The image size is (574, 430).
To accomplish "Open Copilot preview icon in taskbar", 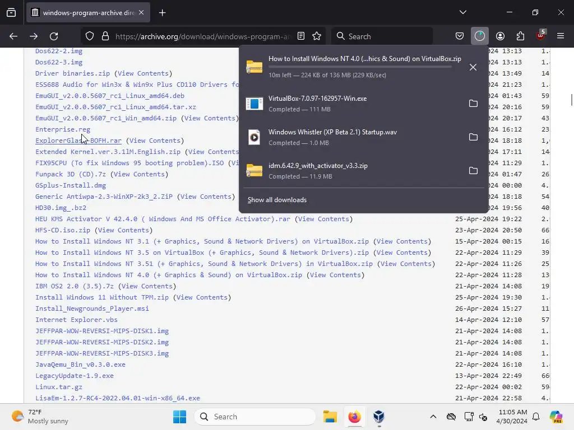I will (x=556, y=417).
